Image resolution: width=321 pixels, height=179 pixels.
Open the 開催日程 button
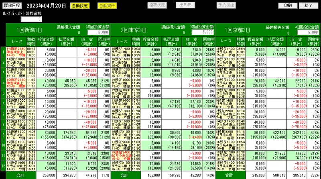point(12,6)
